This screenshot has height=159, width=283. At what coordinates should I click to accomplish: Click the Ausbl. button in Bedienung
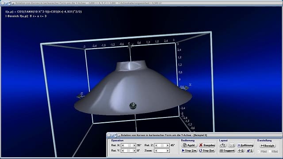click(189, 145)
